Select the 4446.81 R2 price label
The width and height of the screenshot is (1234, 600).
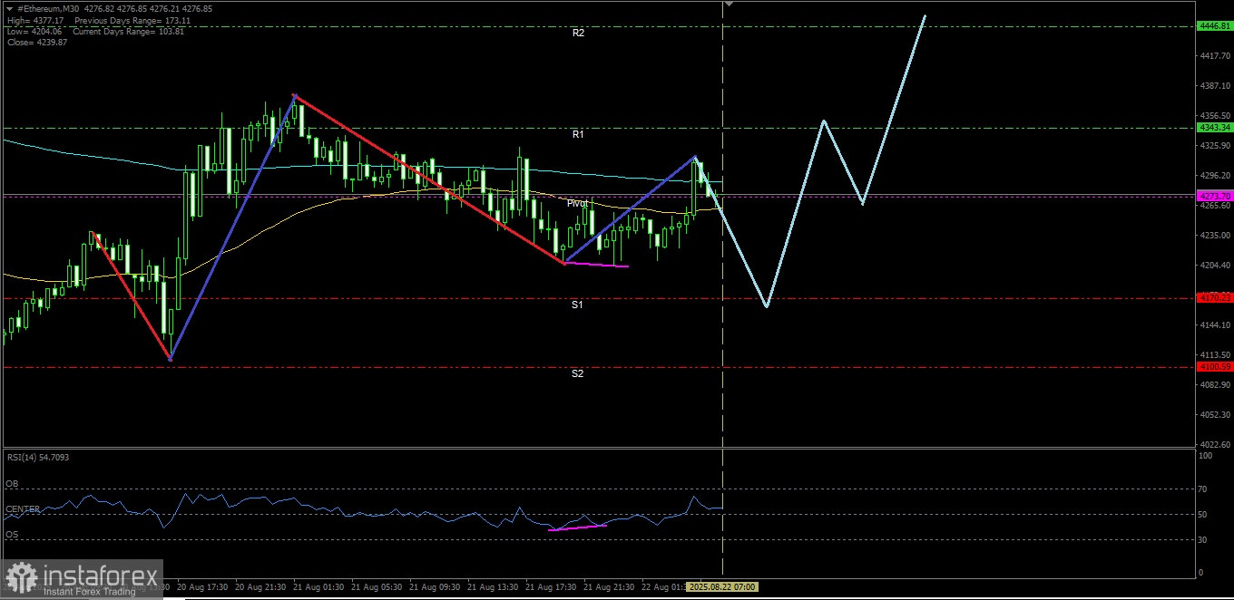pyautogui.click(x=1214, y=26)
